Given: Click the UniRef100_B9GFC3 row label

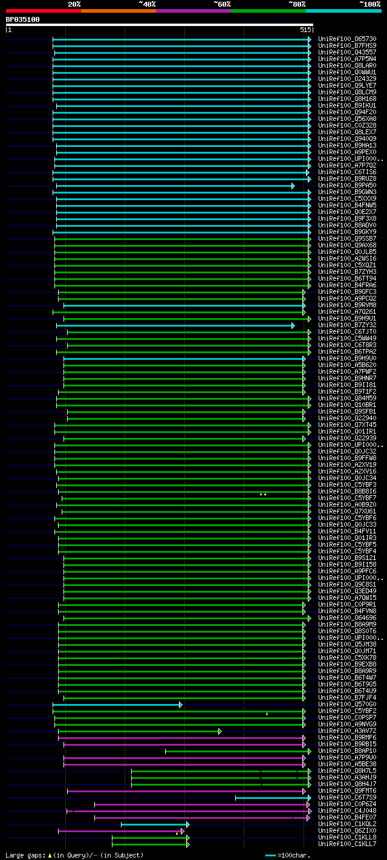Looking at the screenshot, I should (347, 292).
